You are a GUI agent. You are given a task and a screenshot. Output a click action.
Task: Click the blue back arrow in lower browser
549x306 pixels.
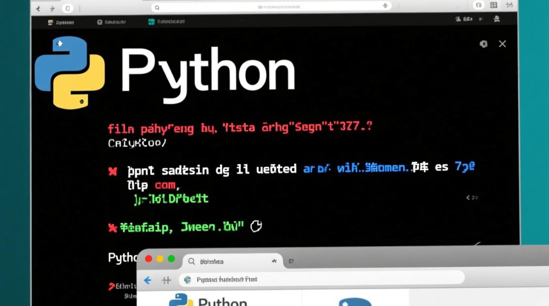(x=147, y=280)
